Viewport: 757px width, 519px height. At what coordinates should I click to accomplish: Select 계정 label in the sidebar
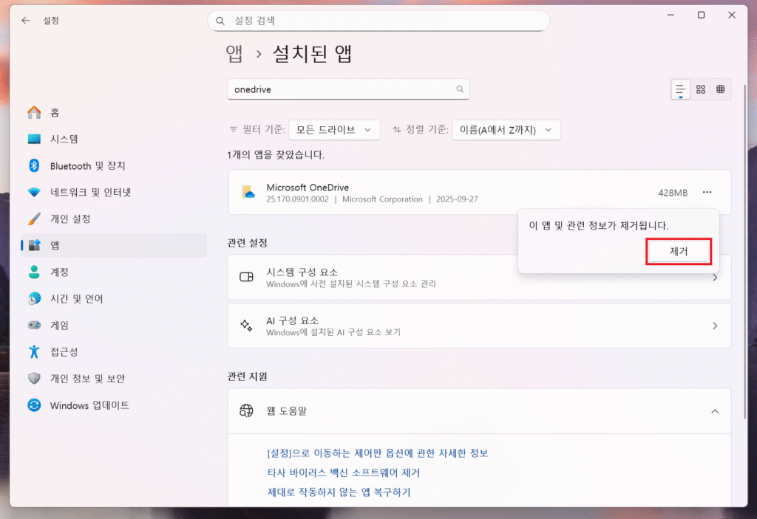tap(60, 272)
